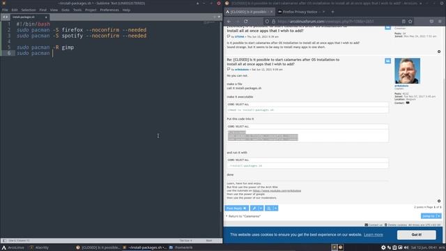Open the Edit menu in Sublime Text
This screenshot has width=446, height=251.
15,10
